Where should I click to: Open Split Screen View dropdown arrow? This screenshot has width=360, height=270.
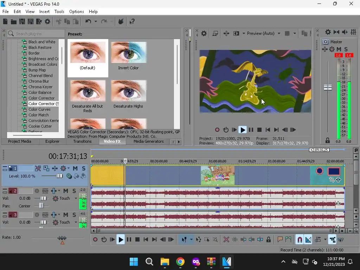[x=244, y=33]
